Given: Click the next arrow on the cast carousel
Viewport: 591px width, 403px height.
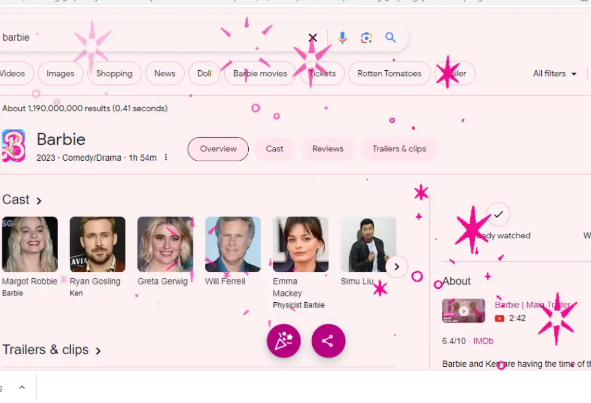Looking at the screenshot, I should click(396, 266).
